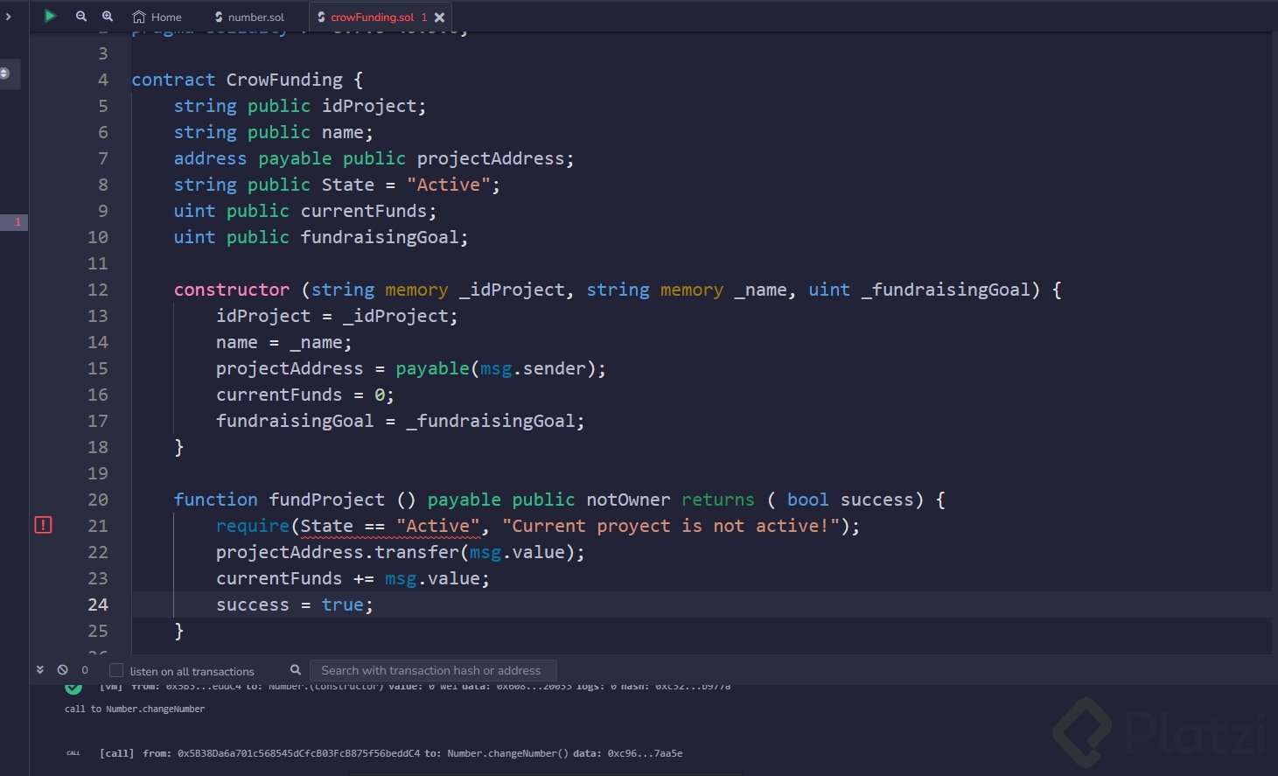Click 'string public State = "Active";' line
Image resolution: width=1278 pixels, height=776 pixels.
337,185
